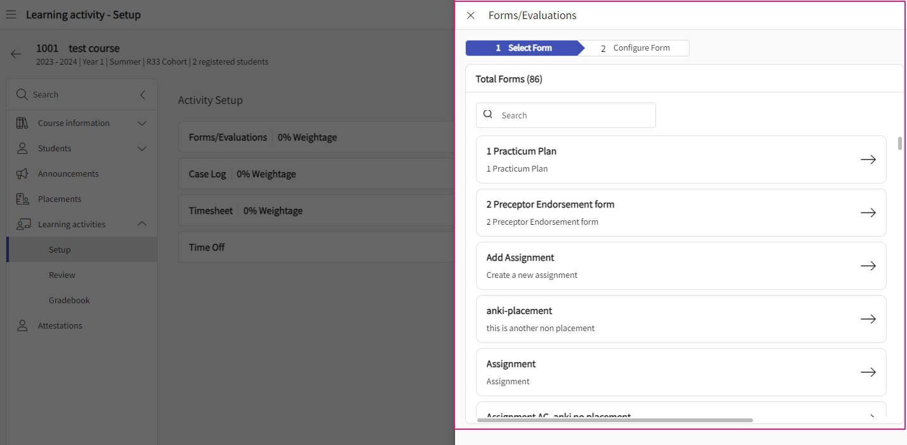Image resolution: width=907 pixels, height=445 pixels.
Task: Click the Learning activities sidebar icon
Action: pyautogui.click(x=22, y=223)
